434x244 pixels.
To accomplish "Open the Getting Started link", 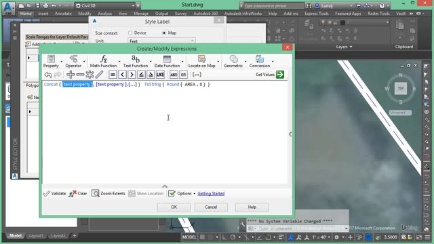I will pos(211,193).
